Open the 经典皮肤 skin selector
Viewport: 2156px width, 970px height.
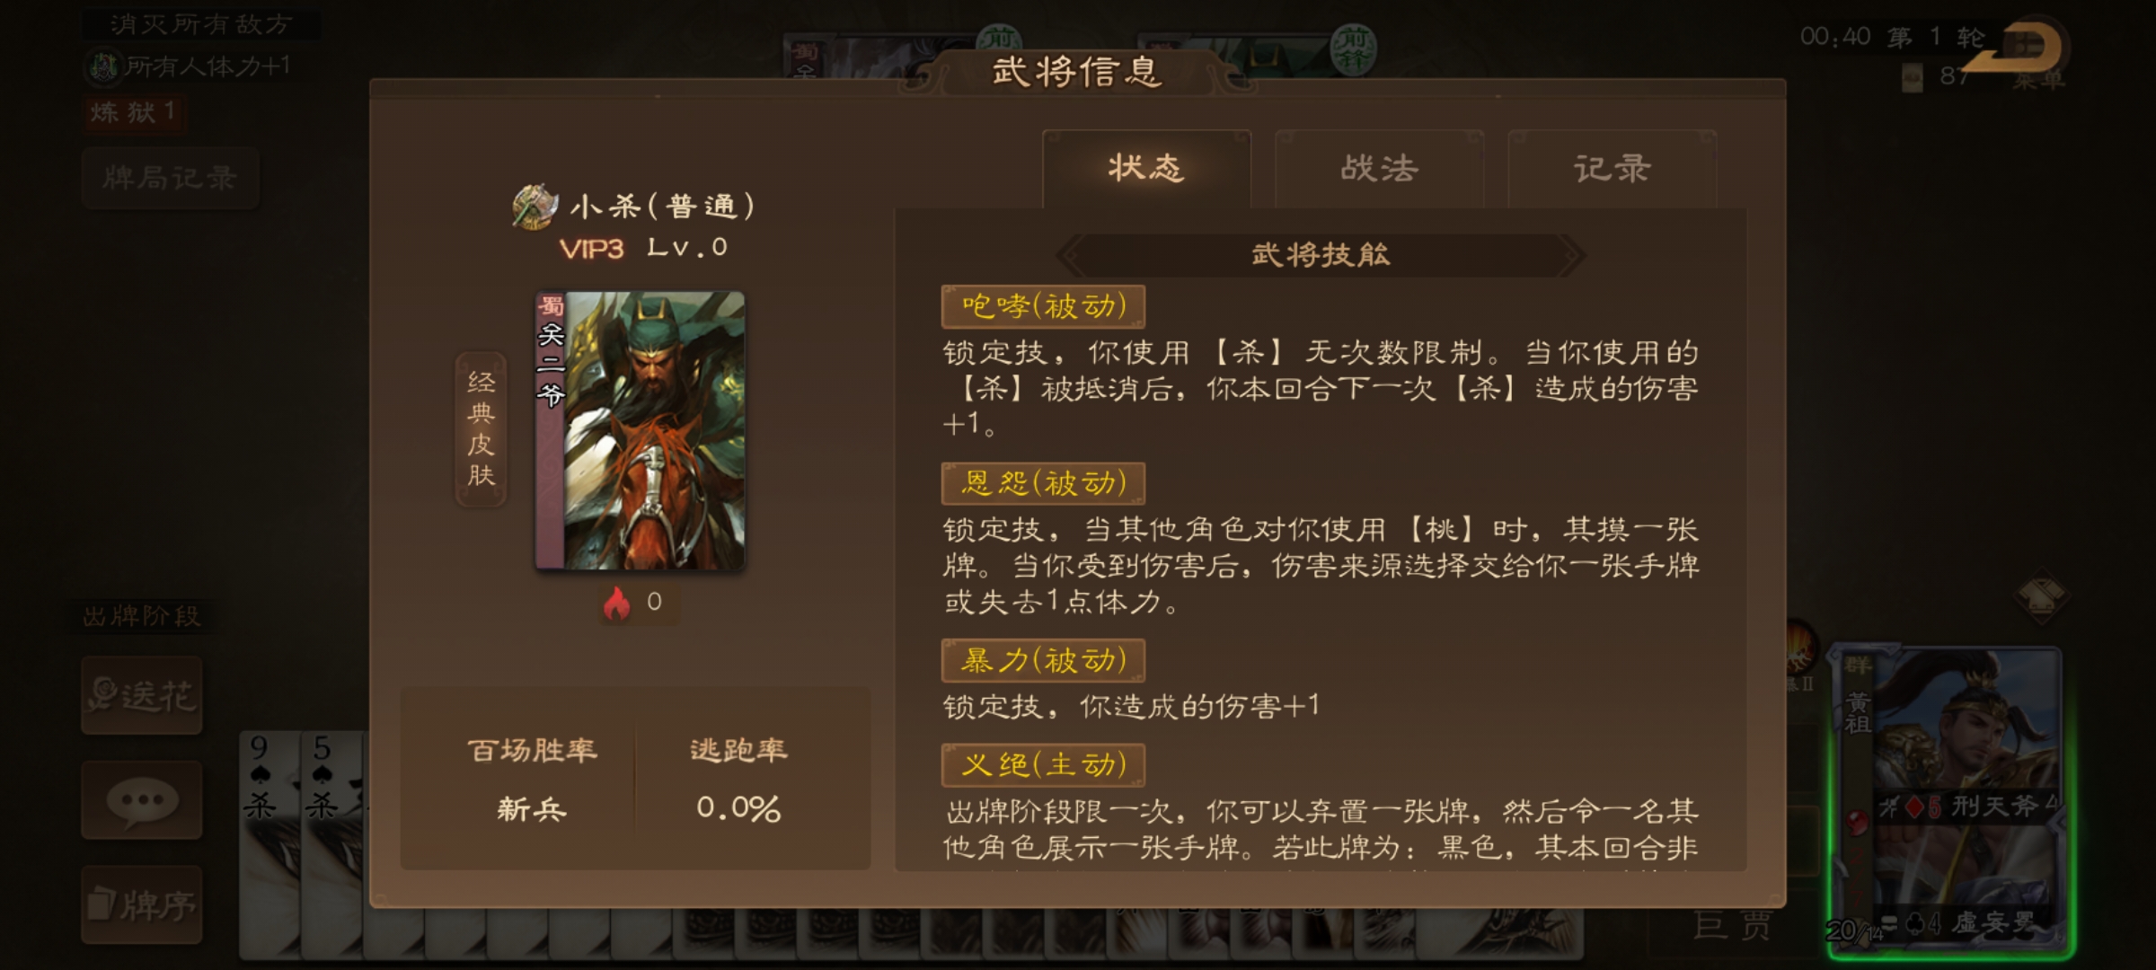coord(481,429)
